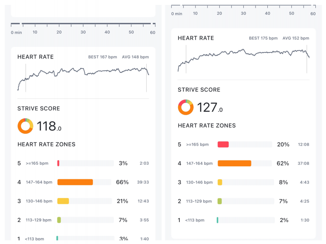Click the Strive Score donut beside 127.0
Screen dimensions: 326x244
[x=186, y=107]
